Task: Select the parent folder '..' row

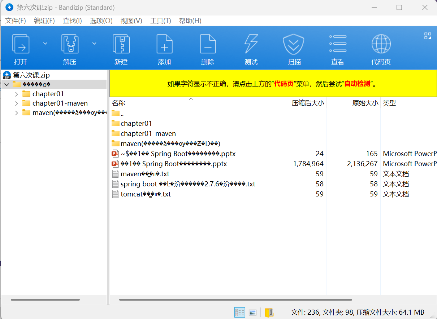Action: pos(273,113)
